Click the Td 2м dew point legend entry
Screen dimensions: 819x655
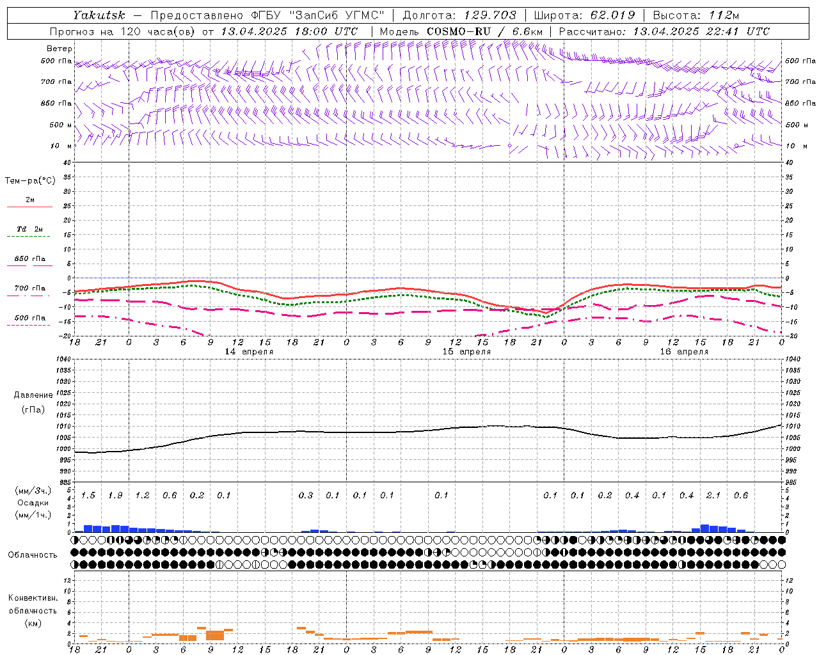[29, 229]
